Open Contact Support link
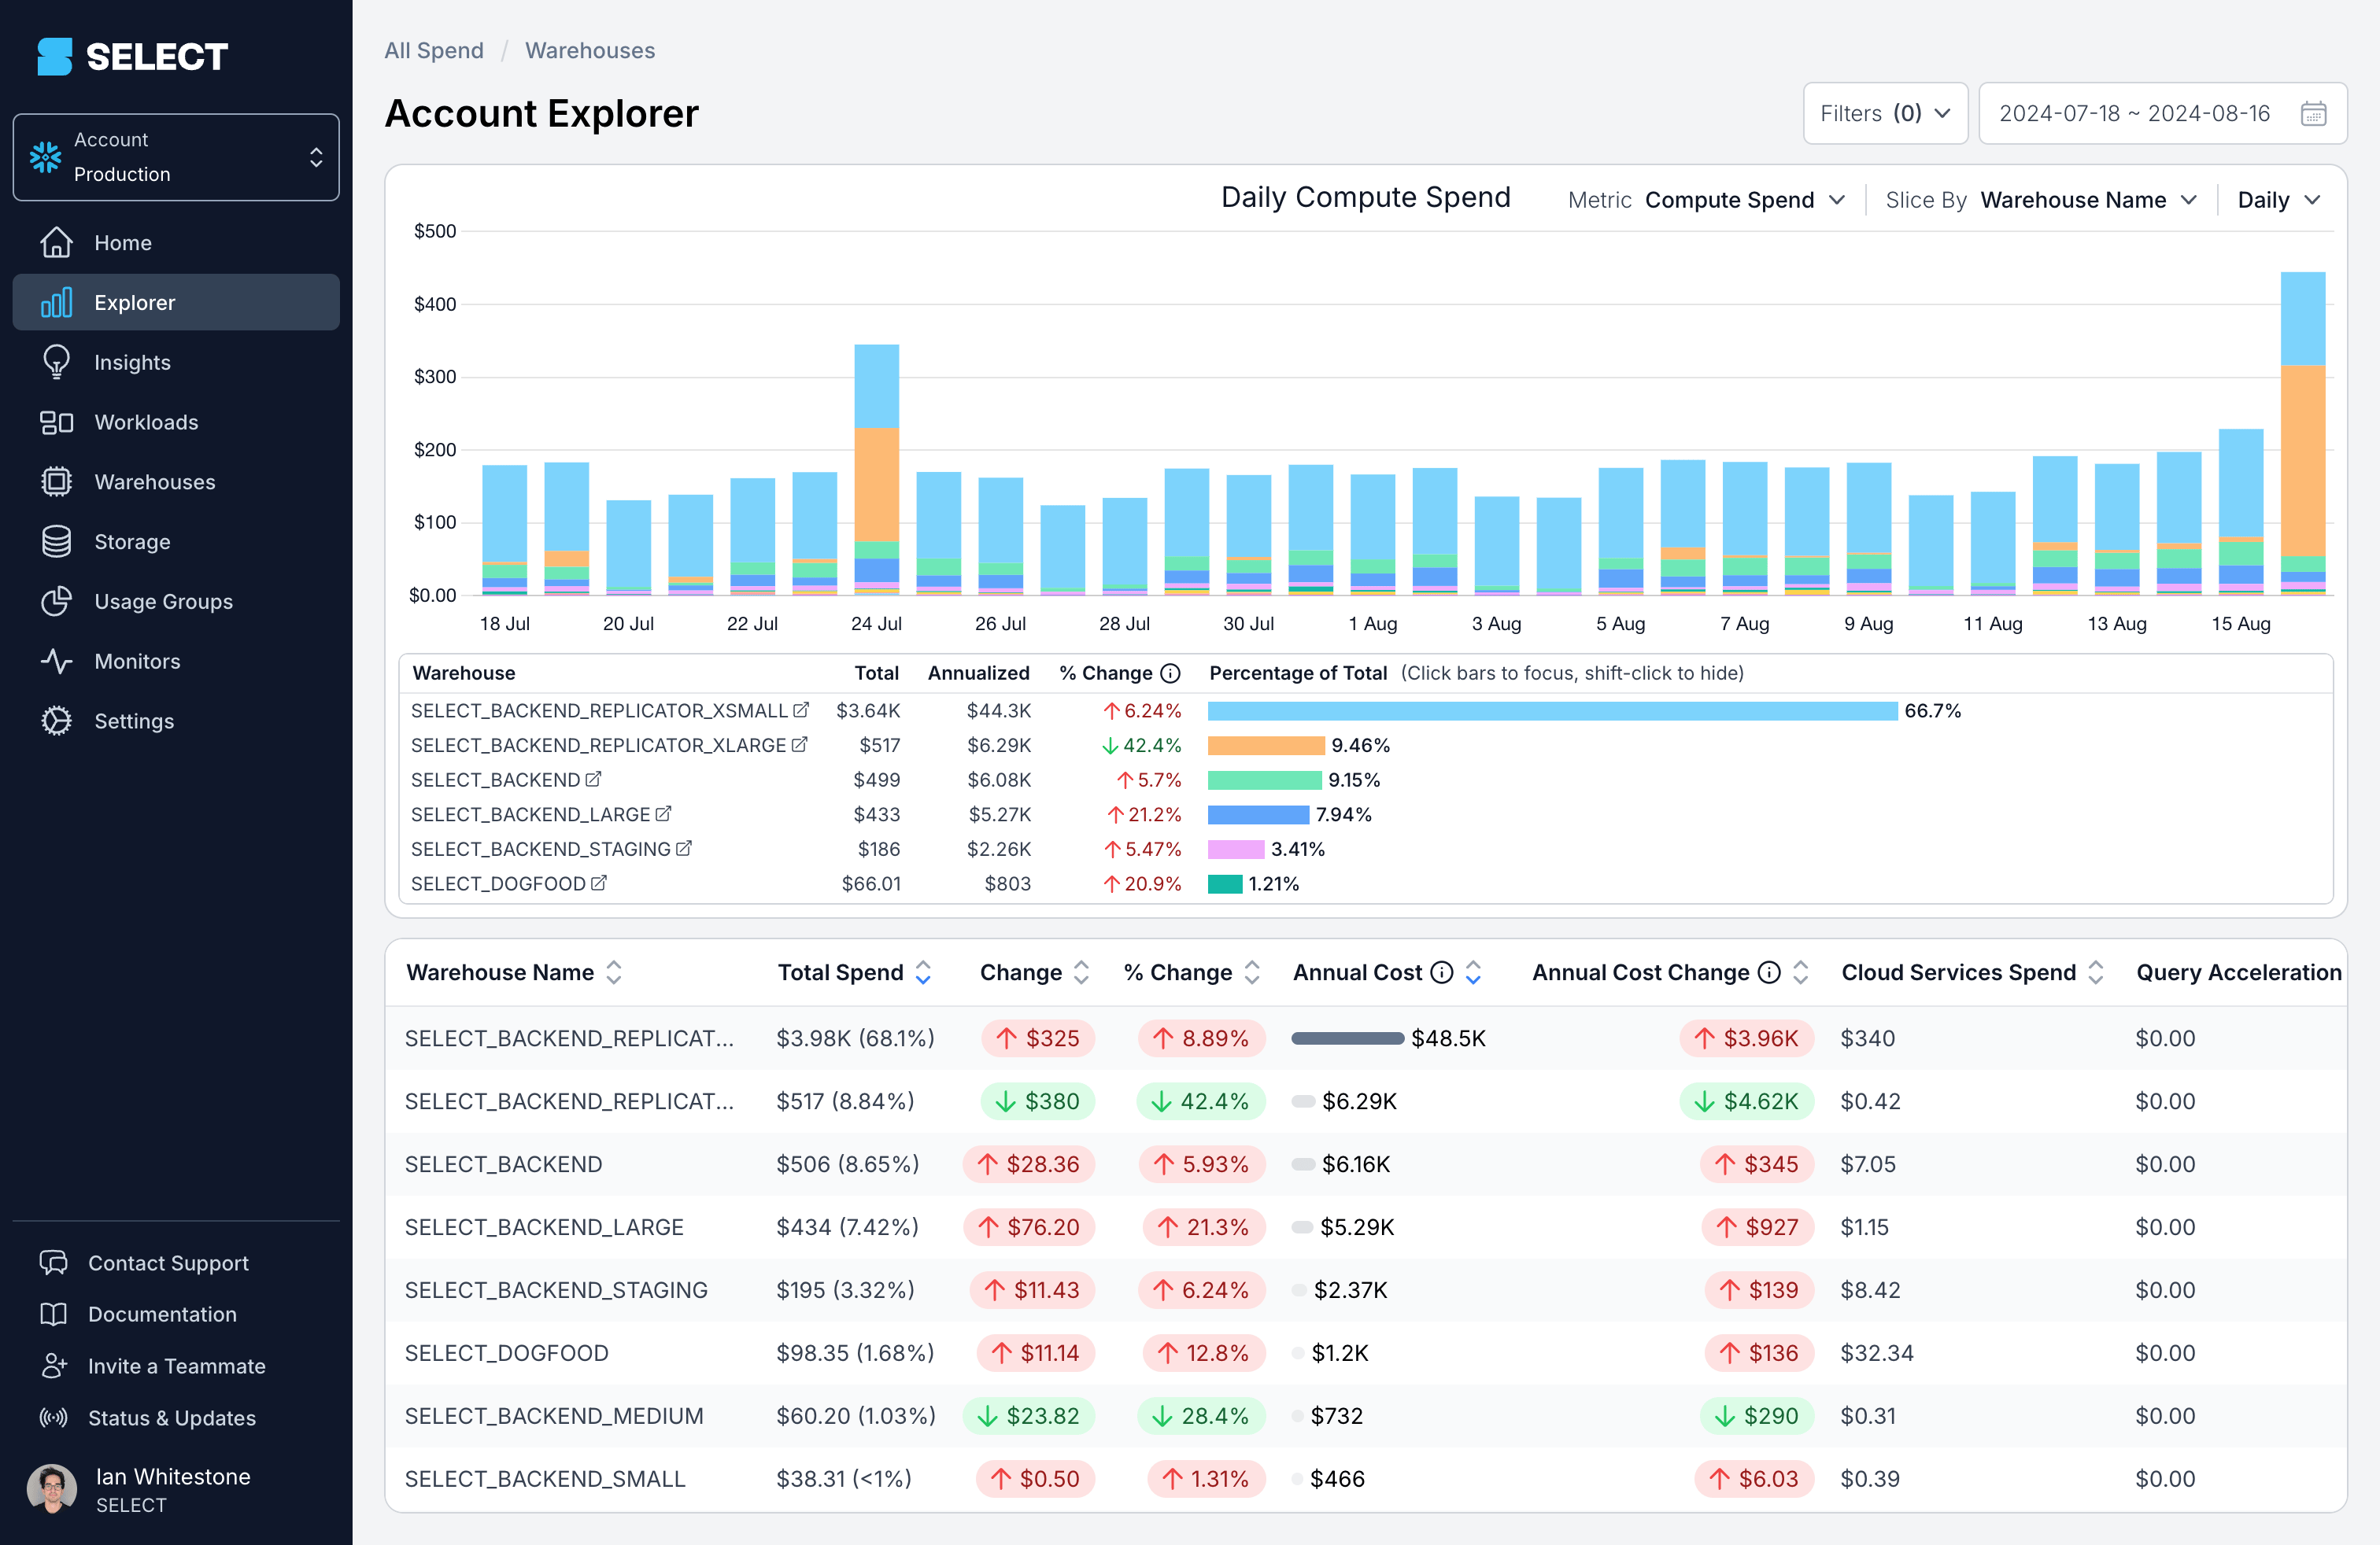This screenshot has height=1545, width=2380. pyautogui.click(x=168, y=1262)
